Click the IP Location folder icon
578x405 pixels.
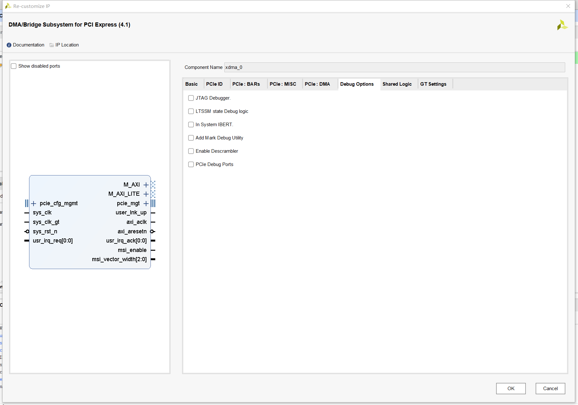[x=52, y=45]
